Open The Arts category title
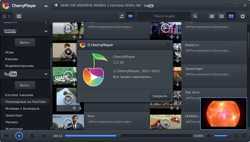Screen dimensions: 250x142 tap(192, 92)
